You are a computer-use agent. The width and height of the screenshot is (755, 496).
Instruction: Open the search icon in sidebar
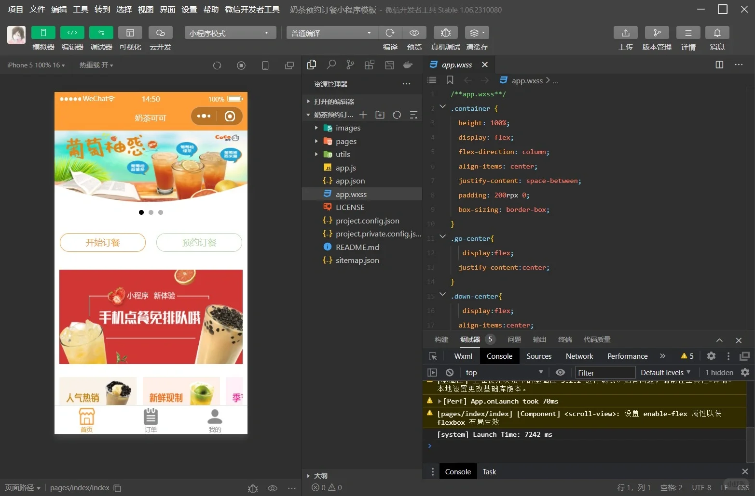pyautogui.click(x=331, y=65)
